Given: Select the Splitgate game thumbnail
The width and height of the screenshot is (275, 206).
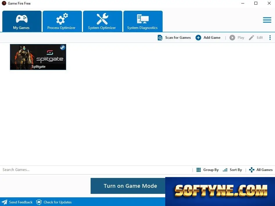Looking at the screenshot, I should (x=38, y=57).
